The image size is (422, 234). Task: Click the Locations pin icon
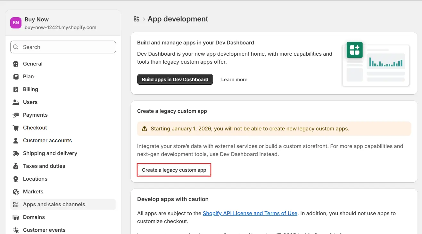pyautogui.click(x=16, y=179)
